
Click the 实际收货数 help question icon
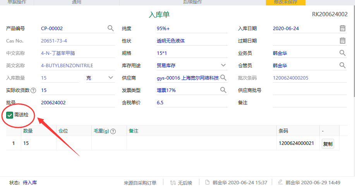pyautogui.click(x=33, y=90)
